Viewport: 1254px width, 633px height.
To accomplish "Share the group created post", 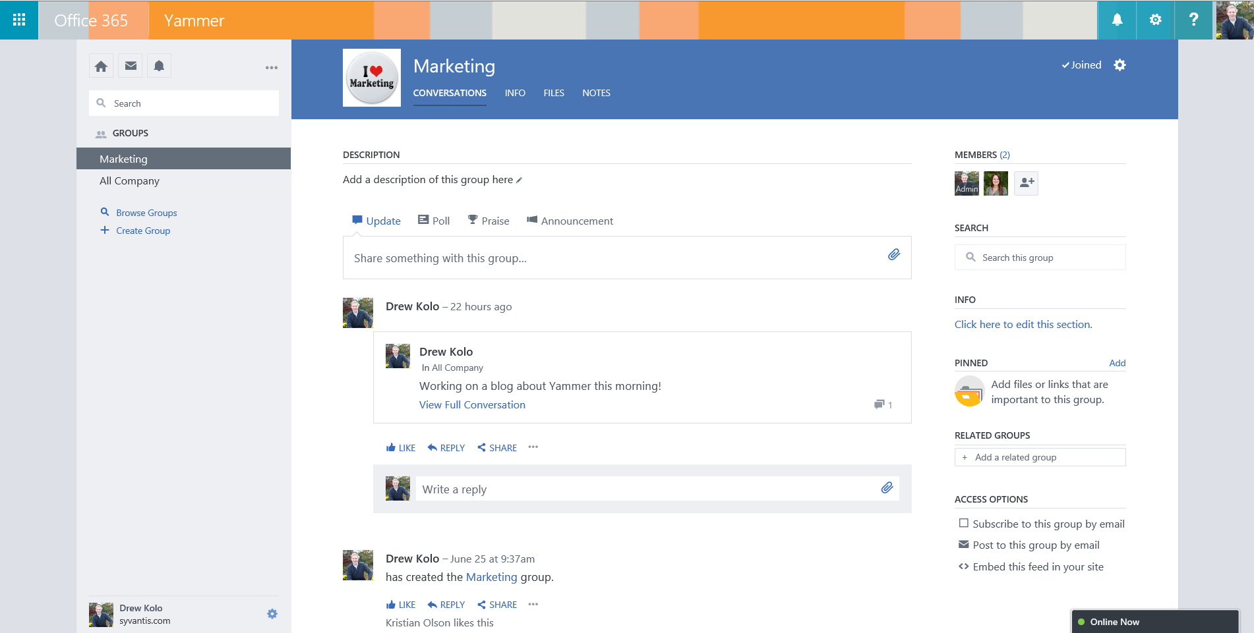I will pyautogui.click(x=497, y=605).
